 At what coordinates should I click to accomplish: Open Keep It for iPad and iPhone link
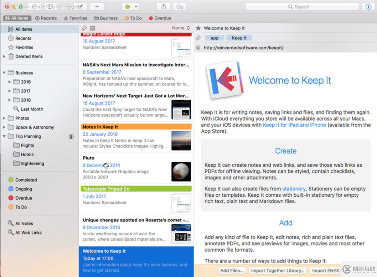294,125
